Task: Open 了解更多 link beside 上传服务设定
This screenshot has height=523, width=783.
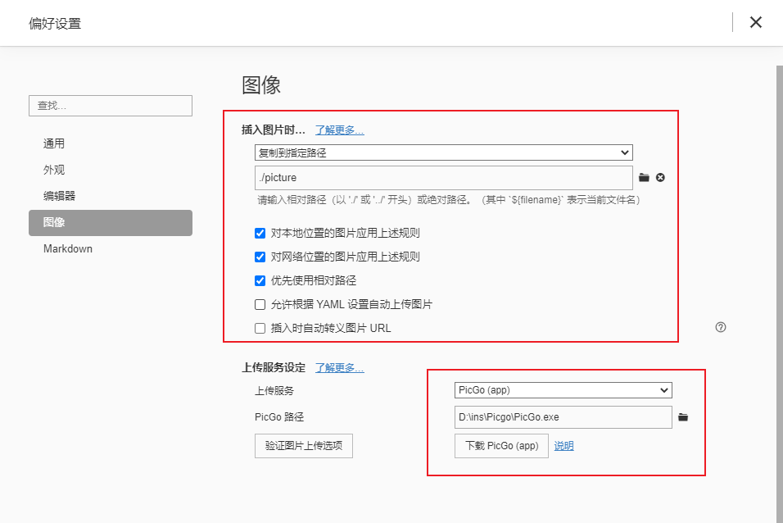Action: pyautogui.click(x=340, y=368)
